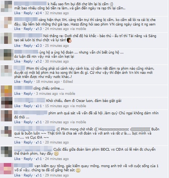Reply to the 'phim anh quá sát' comment
This screenshot has height=178, width=169.
pos(28,122)
